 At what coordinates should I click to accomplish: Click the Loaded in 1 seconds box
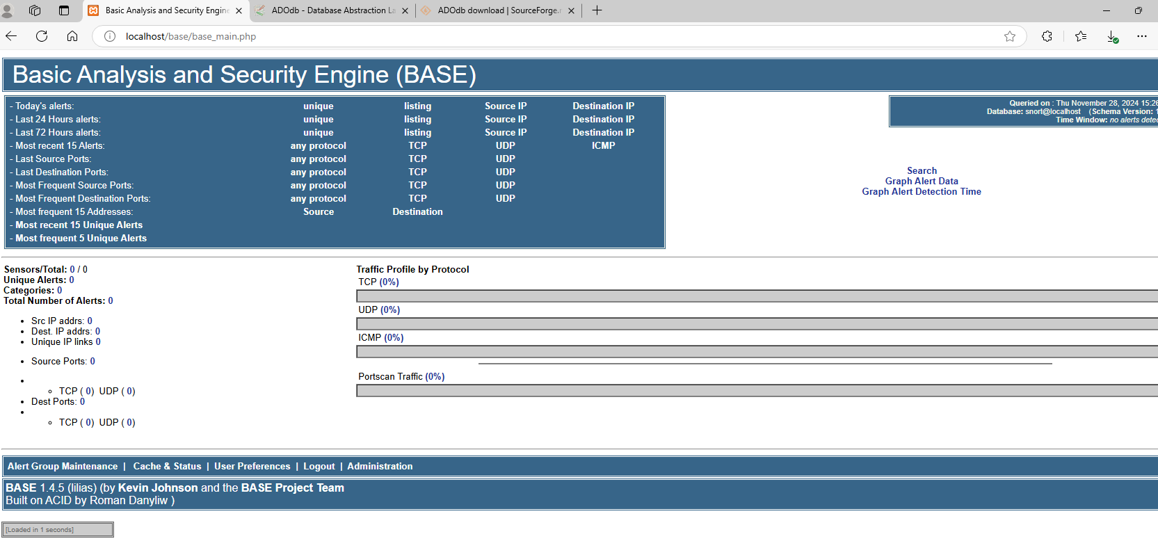click(x=58, y=529)
